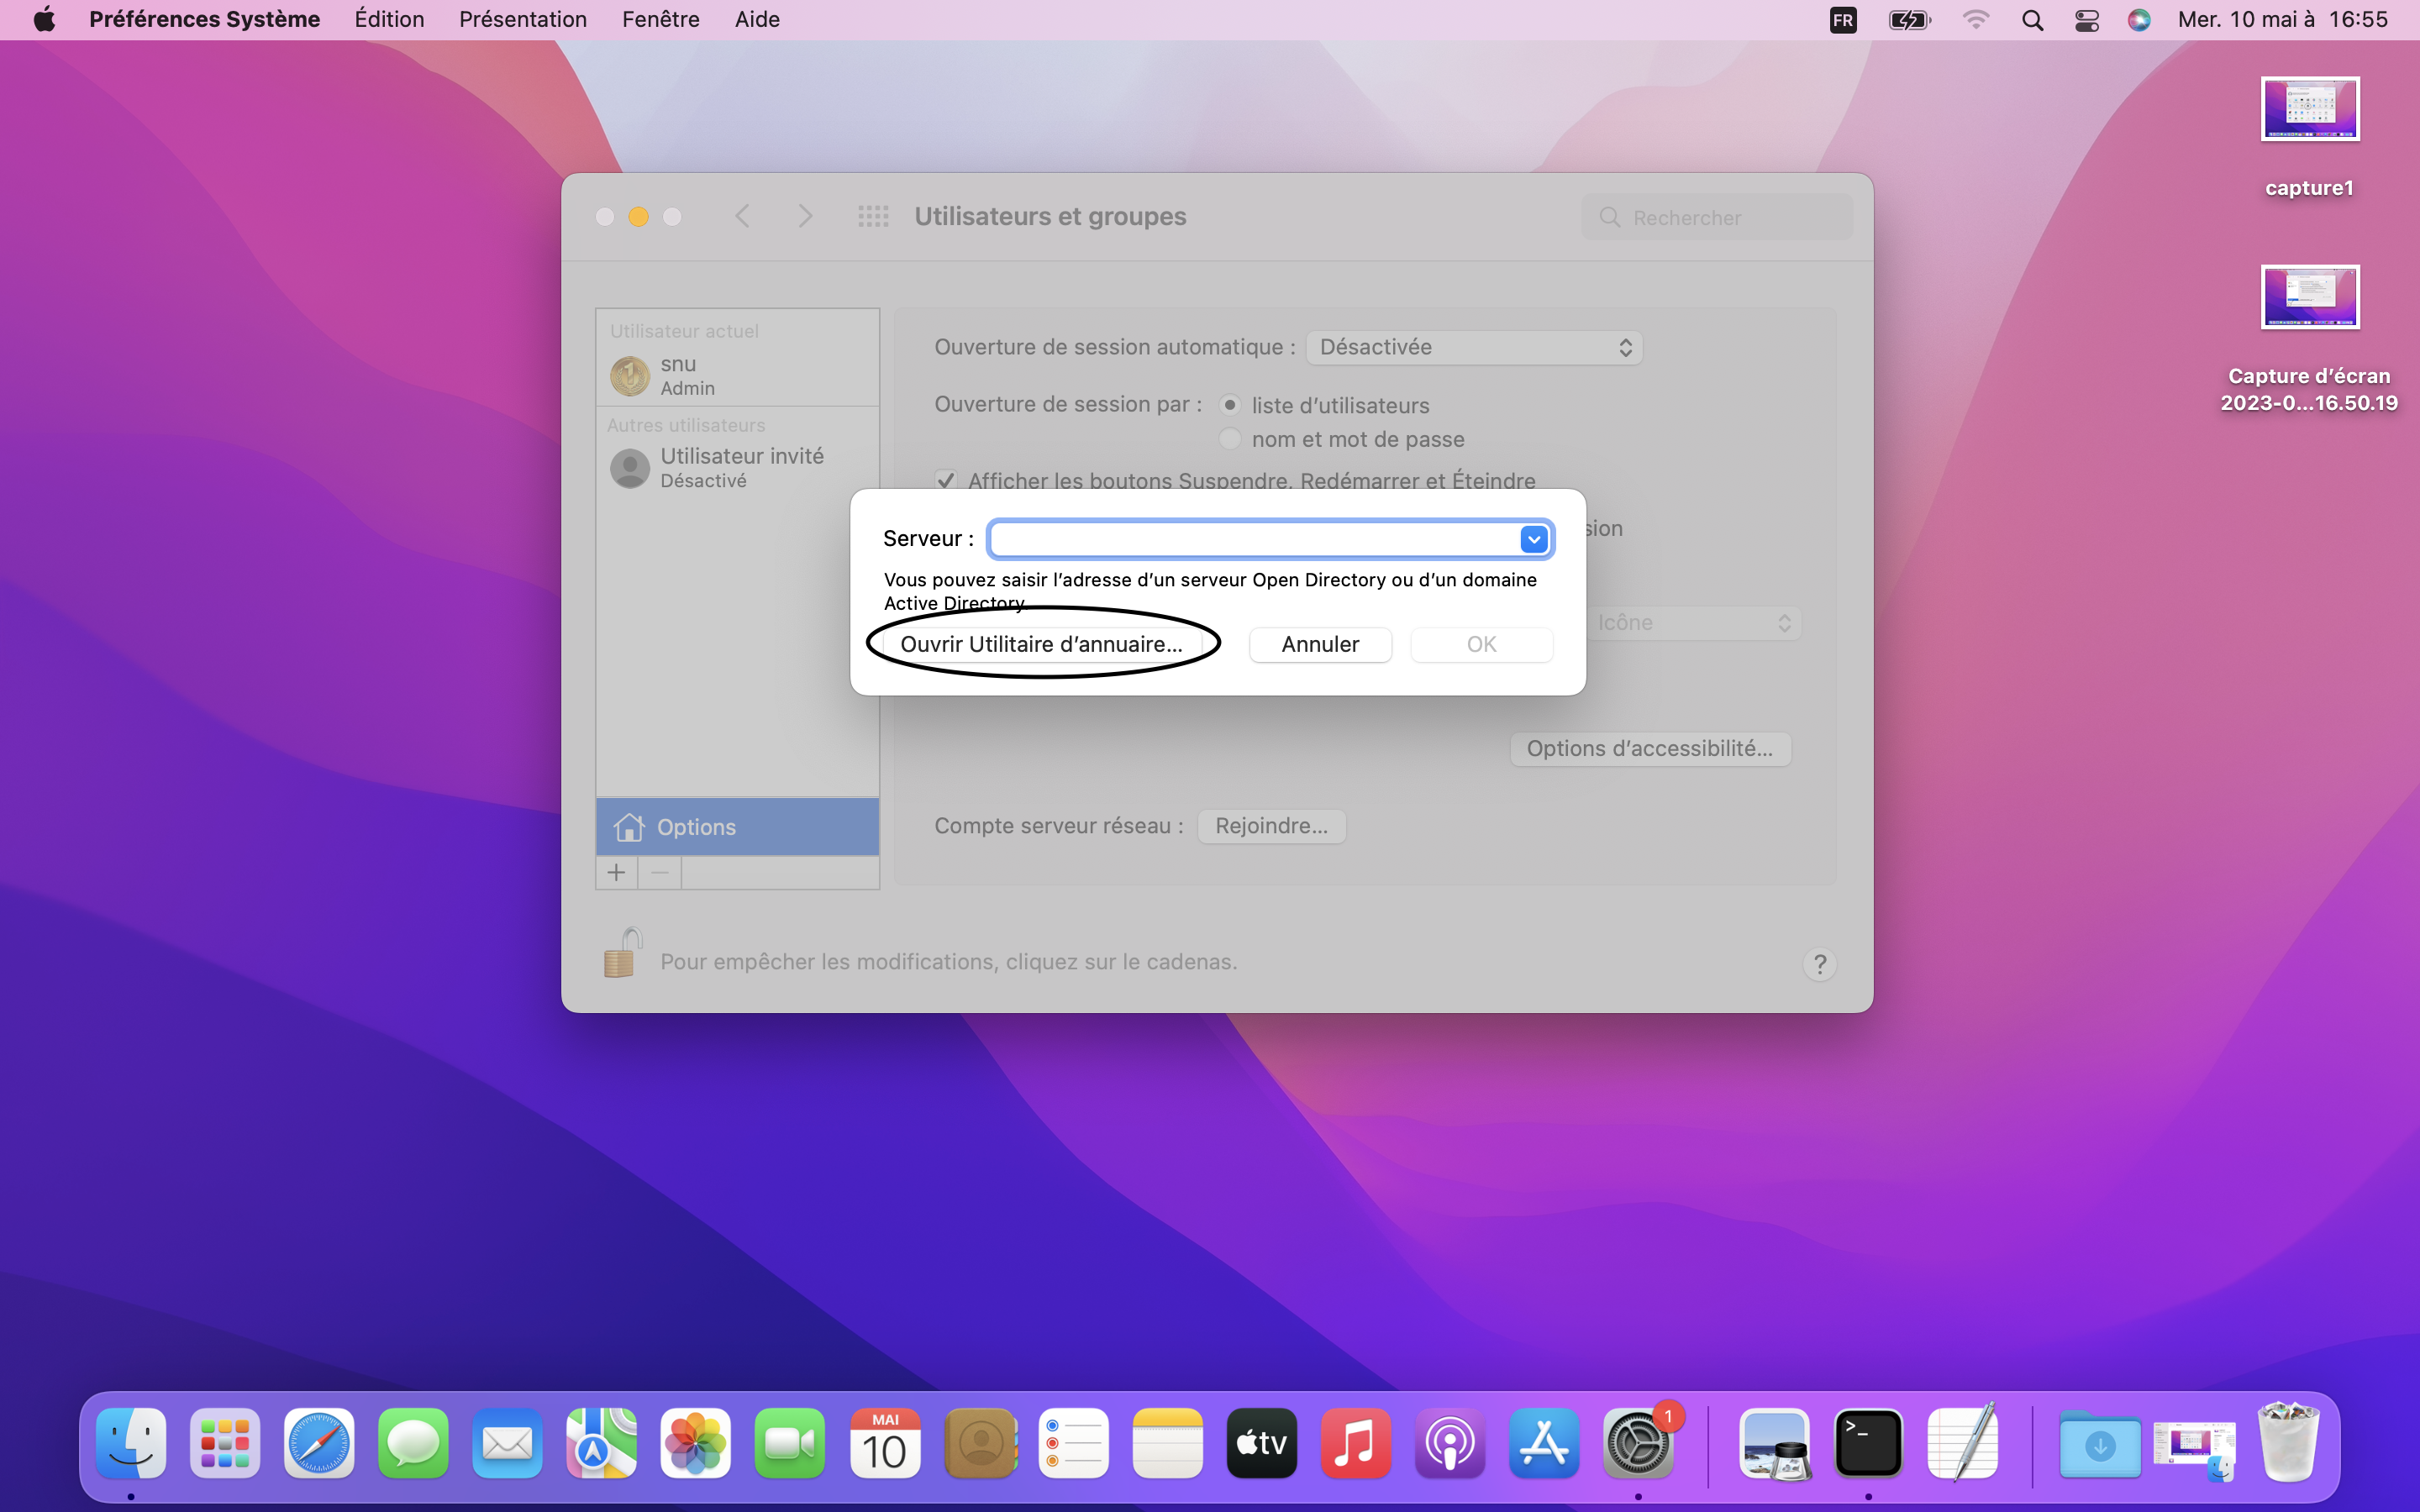The image size is (2420, 1512).
Task: Open Music app in Dock
Action: (x=1355, y=1443)
